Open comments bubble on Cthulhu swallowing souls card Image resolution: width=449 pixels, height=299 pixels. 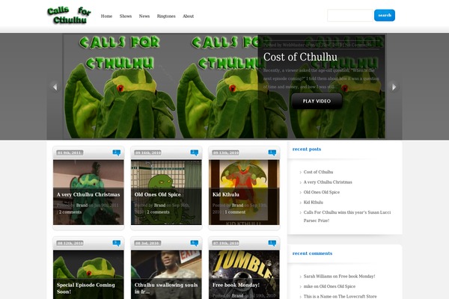(195, 243)
